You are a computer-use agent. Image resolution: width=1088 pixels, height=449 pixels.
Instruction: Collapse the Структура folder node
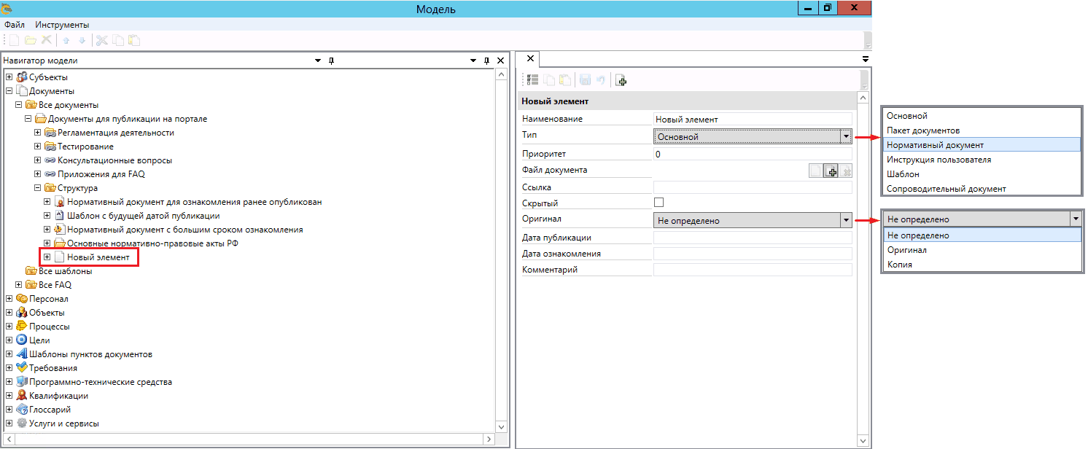pyautogui.click(x=37, y=188)
